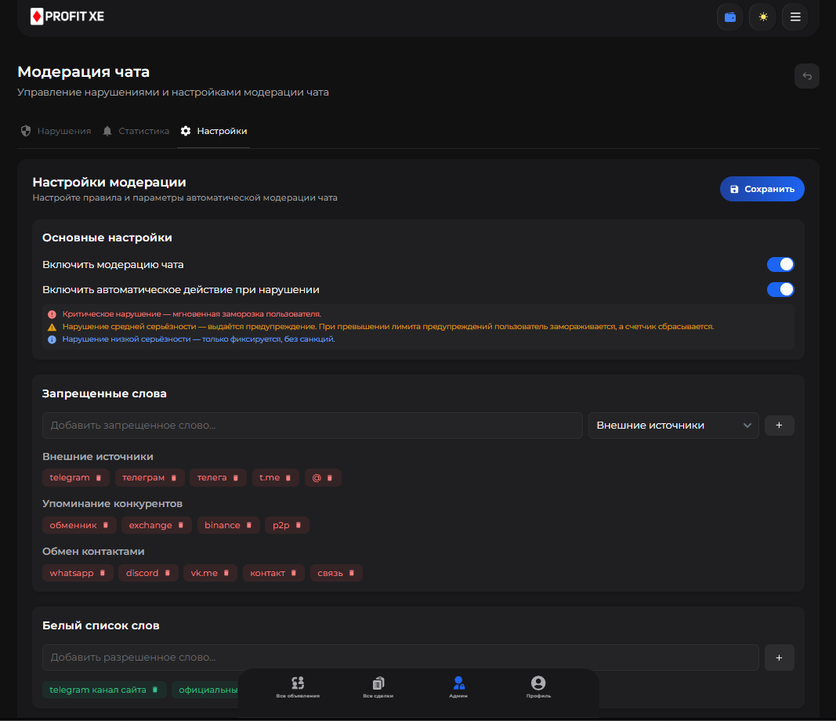This screenshot has width=836, height=721.
Task: Open the hamburger menu
Action: coord(795,17)
